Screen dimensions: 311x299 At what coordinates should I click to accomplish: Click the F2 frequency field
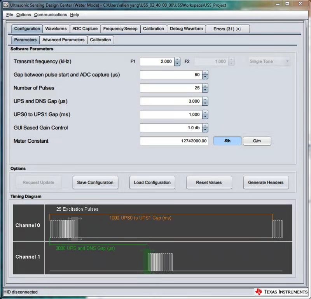point(211,61)
